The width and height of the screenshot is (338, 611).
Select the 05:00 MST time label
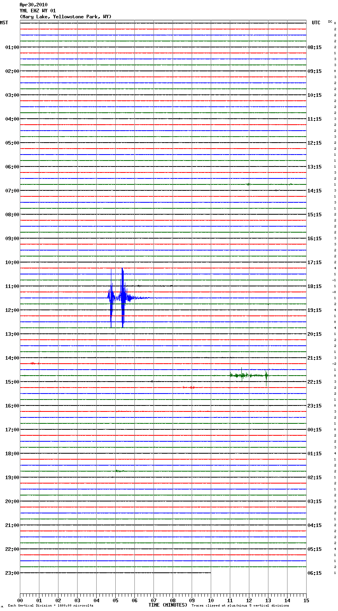tap(12, 143)
